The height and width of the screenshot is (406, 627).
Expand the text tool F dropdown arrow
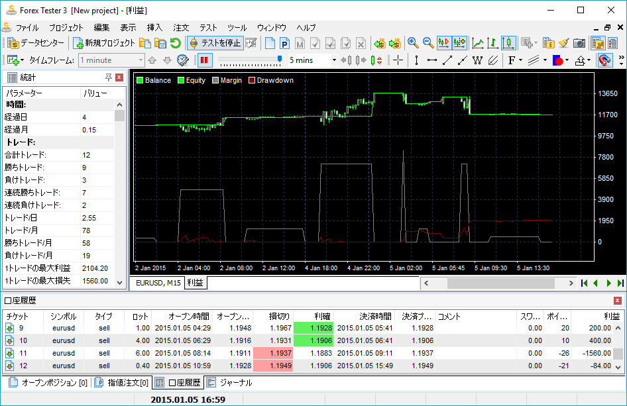coord(521,60)
